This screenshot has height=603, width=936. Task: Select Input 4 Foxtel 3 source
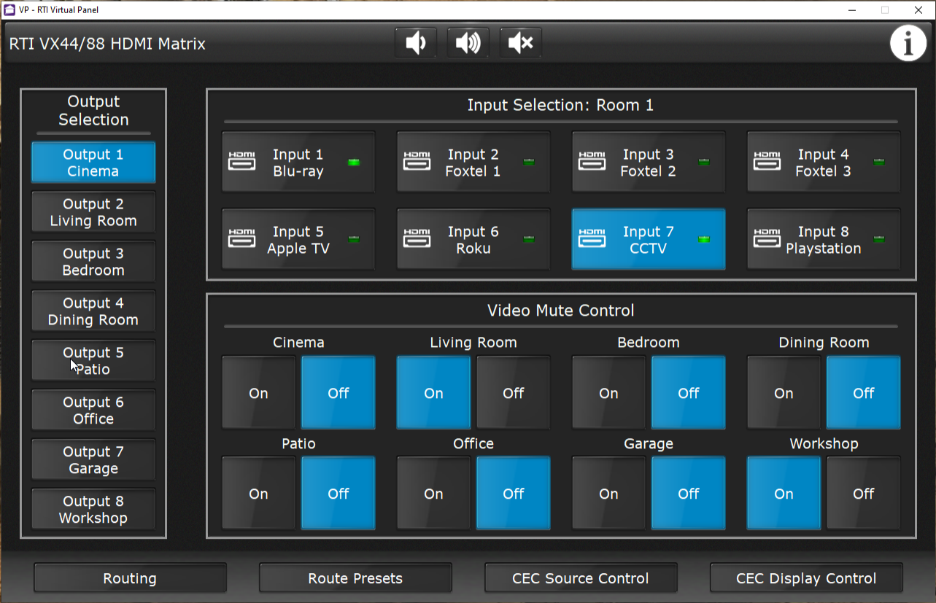(x=824, y=163)
